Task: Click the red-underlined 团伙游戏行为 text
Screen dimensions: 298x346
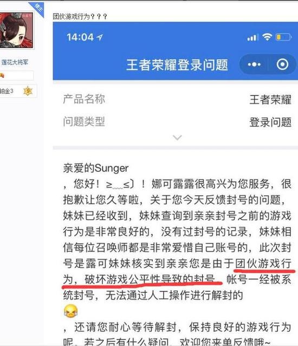Action: 263,263
